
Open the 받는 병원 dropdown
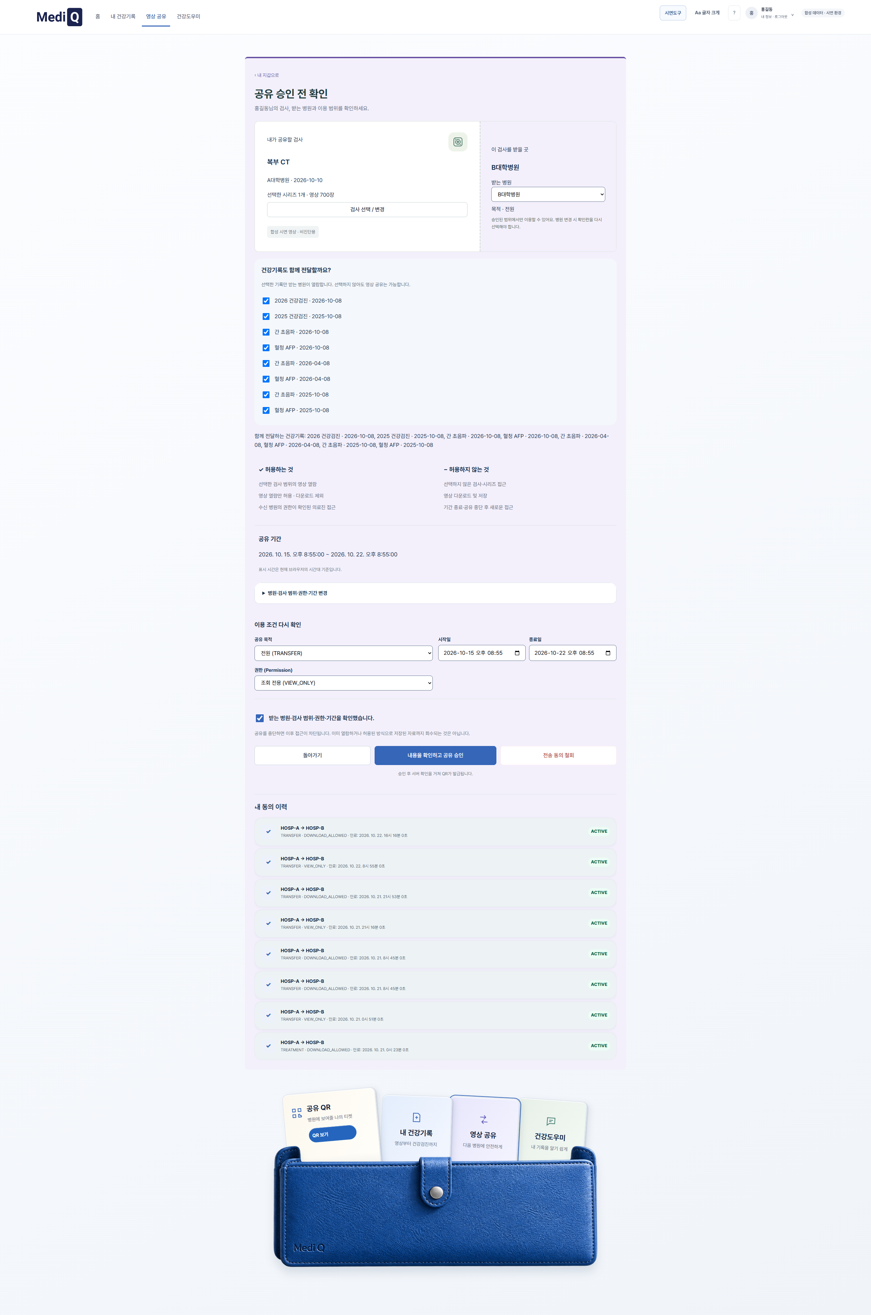(x=548, y=194)
